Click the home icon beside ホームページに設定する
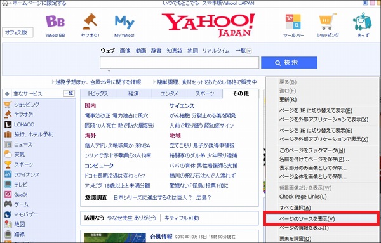The image size is (381, 243). point(5,3)
